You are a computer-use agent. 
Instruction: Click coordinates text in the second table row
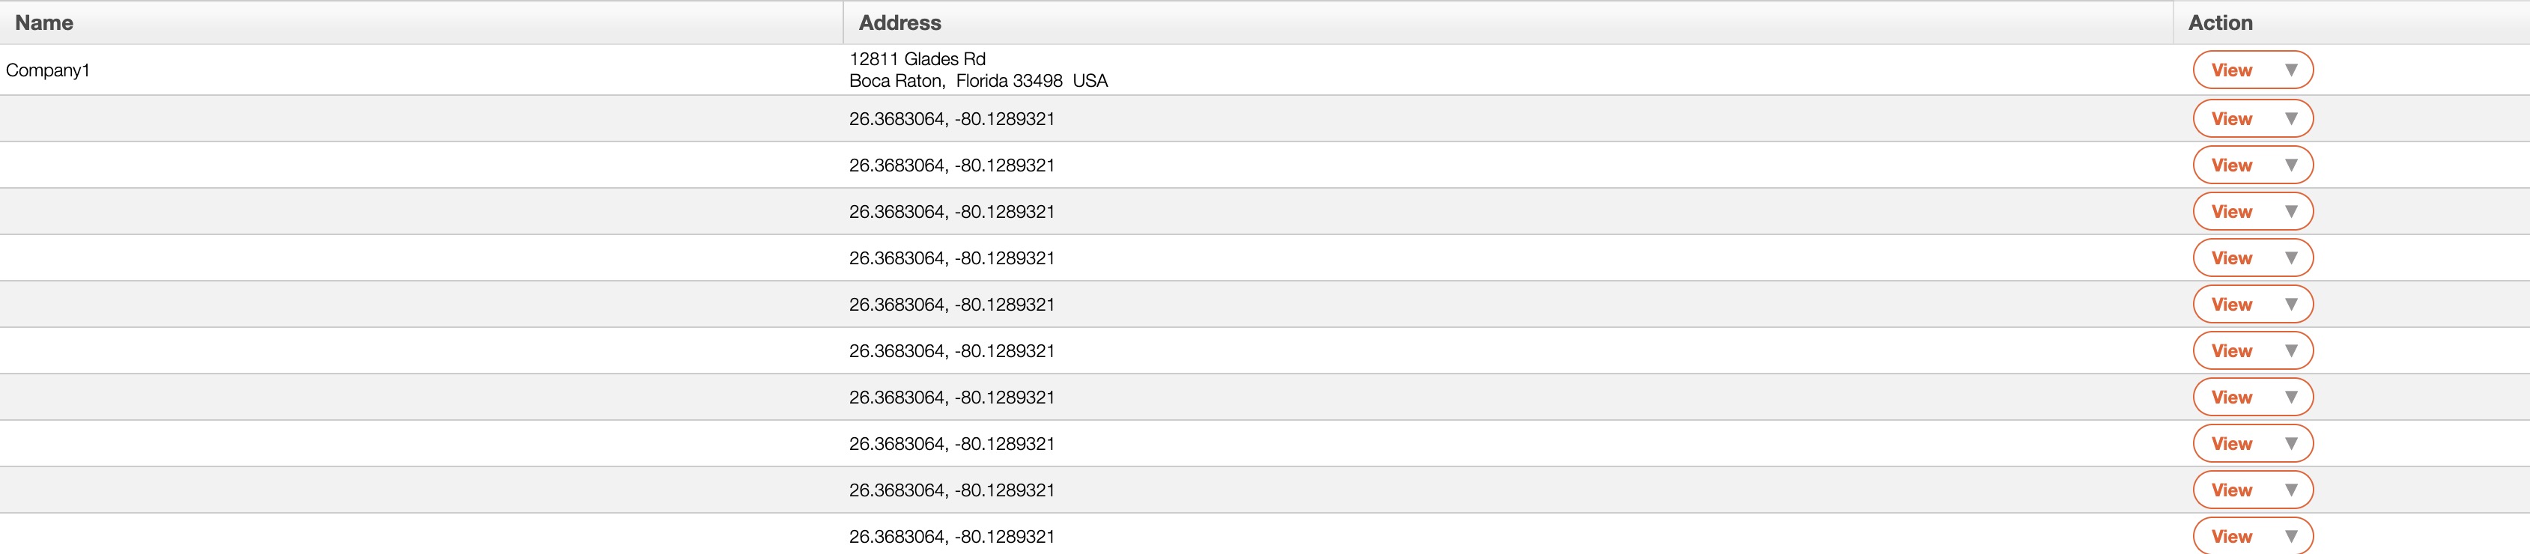tap(952, 119)
